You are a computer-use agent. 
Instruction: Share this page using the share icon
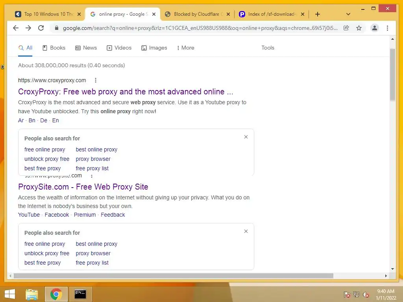tap(346, 28)
